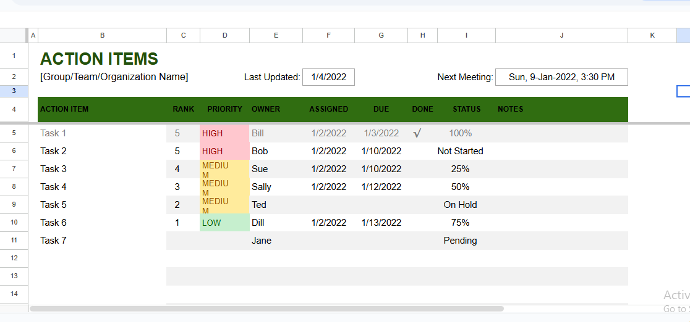This screenshot has height=322, width=690.
Task: Click the yellow MEDIUM priority cell for Task 4
Action: click(224, 187)
